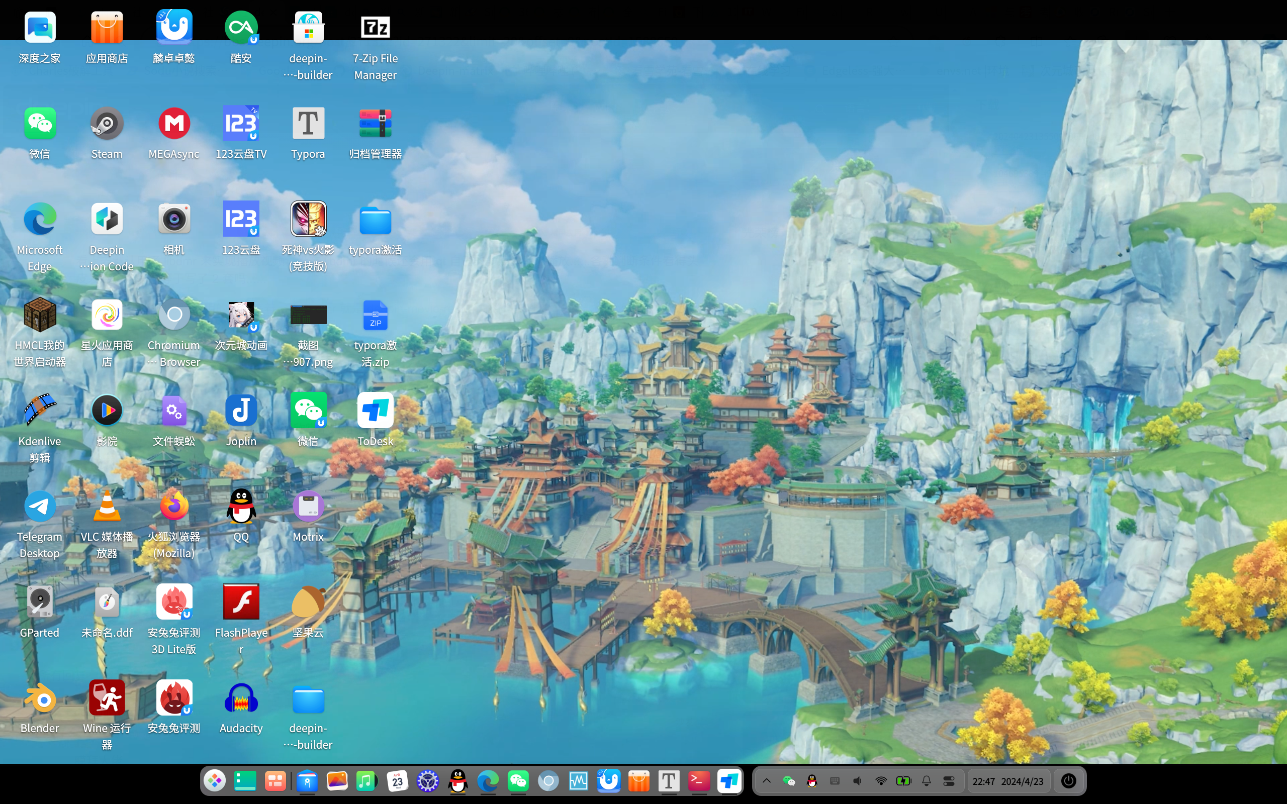The image size is (1287, 804).
Task: Open the 123云盘TV shortcut
Action: 241,124
